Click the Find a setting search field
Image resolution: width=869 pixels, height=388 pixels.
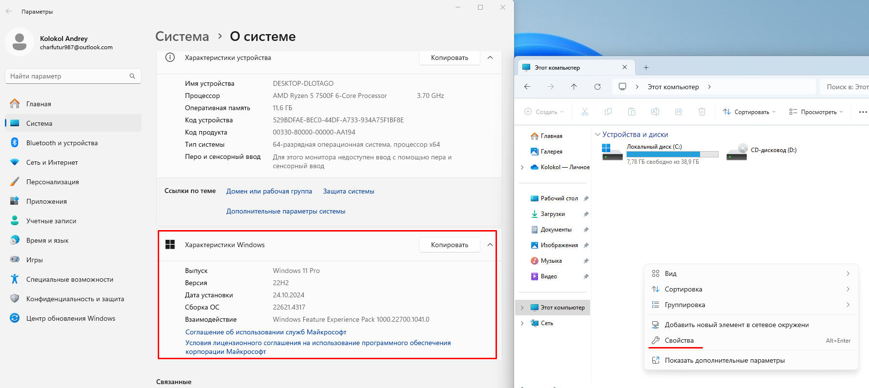pyautogui.click(x=68, y=76)
